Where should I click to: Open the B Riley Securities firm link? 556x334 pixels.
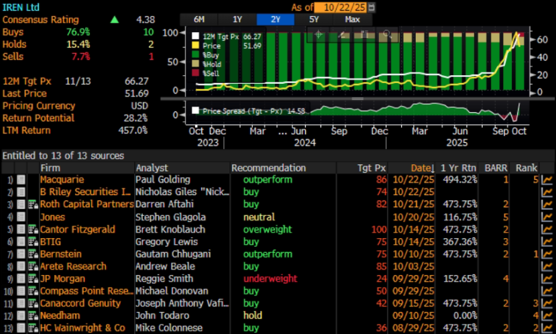point(85,192)
